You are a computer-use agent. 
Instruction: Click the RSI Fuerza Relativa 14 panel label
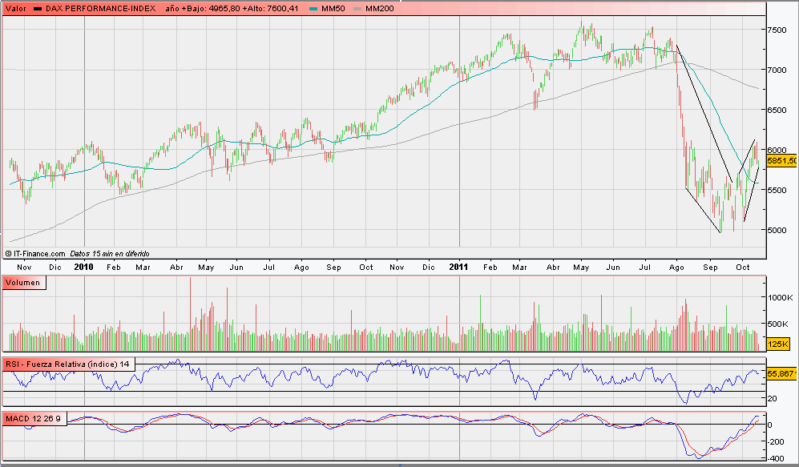pyautogui.click(x=69, y=364)
